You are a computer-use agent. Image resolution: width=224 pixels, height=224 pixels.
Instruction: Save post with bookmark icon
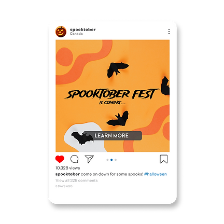point(163,159)
